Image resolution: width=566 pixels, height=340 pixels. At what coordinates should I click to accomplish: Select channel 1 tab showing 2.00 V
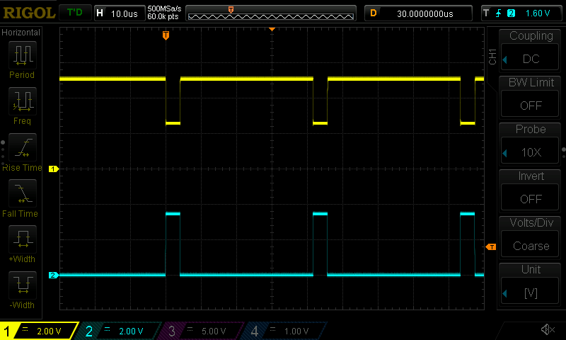[38, 331]
